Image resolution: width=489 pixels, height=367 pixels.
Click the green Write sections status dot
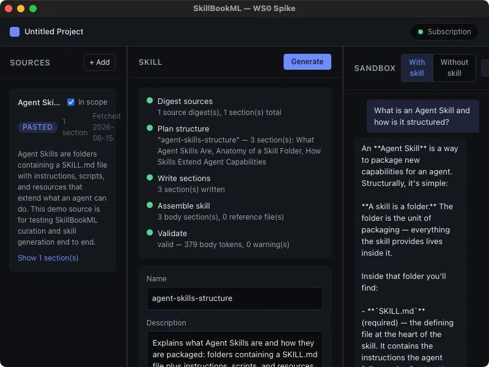[150, 177]
